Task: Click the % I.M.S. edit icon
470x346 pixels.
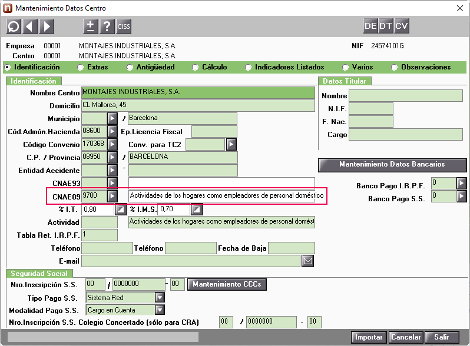Action: [x=197, y=209]
